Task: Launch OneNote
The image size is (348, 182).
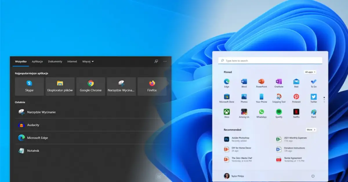Action: coord(279,82)
